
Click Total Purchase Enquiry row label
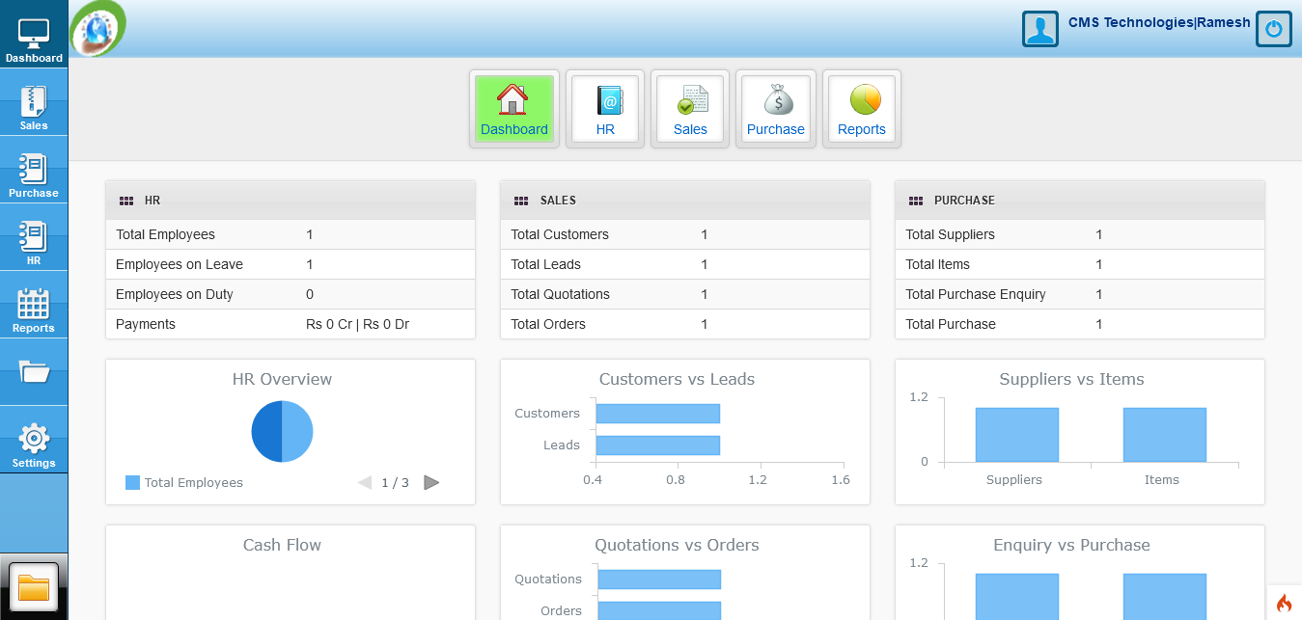[976, 294]
